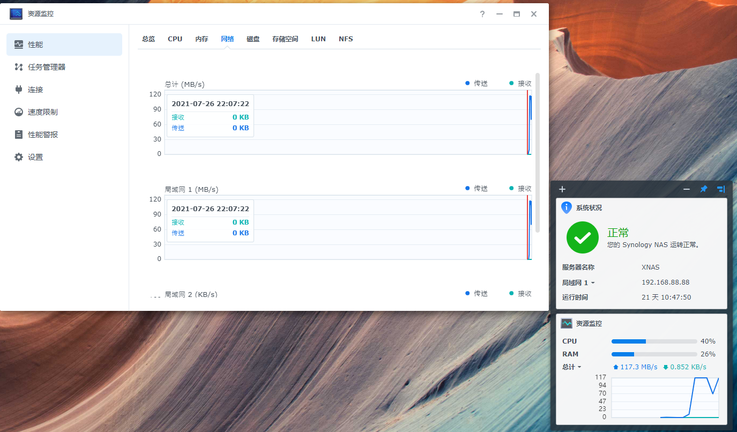This screenshot has height=432, width=737.
Task: Toggle 传送 legend on 总计 chart
Action: tap(477, 84)
